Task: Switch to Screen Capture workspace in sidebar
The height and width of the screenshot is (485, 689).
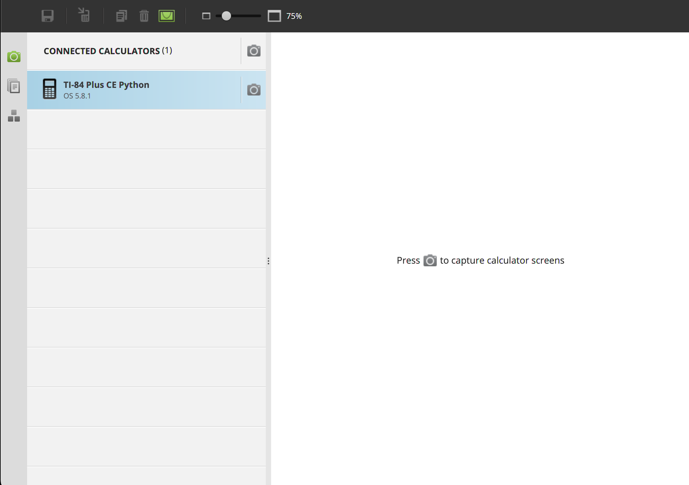Action: (x=14, y=56)
